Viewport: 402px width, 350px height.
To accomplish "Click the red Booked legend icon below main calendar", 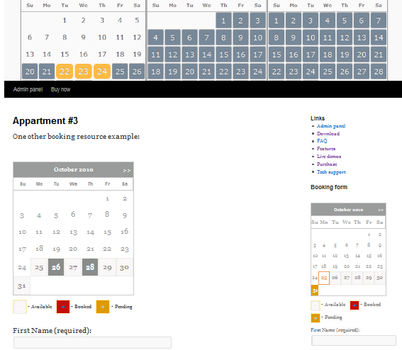I will (x=63, y=307).
